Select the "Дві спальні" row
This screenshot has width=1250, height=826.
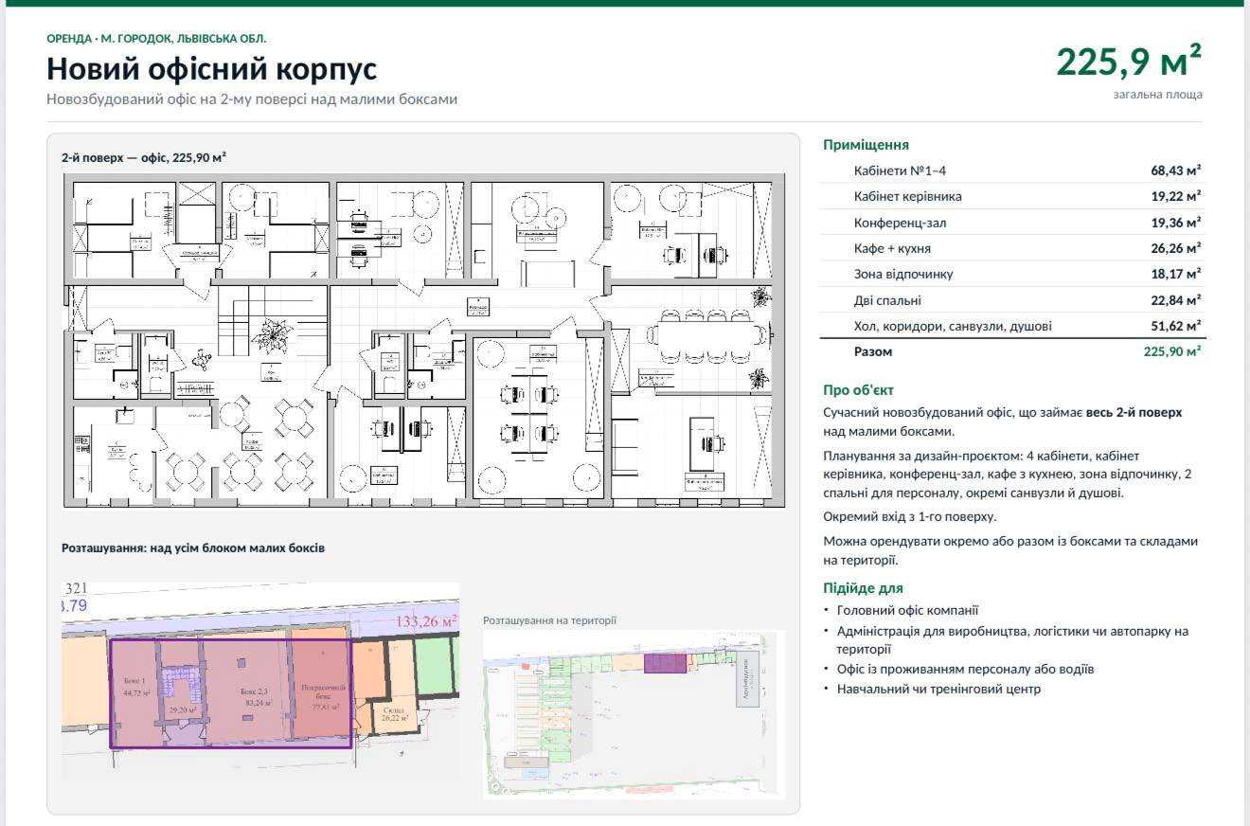coord(1014,300)
